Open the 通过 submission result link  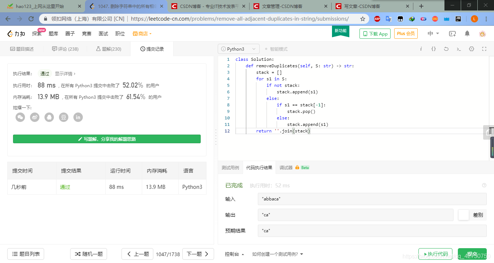[65, 187]
